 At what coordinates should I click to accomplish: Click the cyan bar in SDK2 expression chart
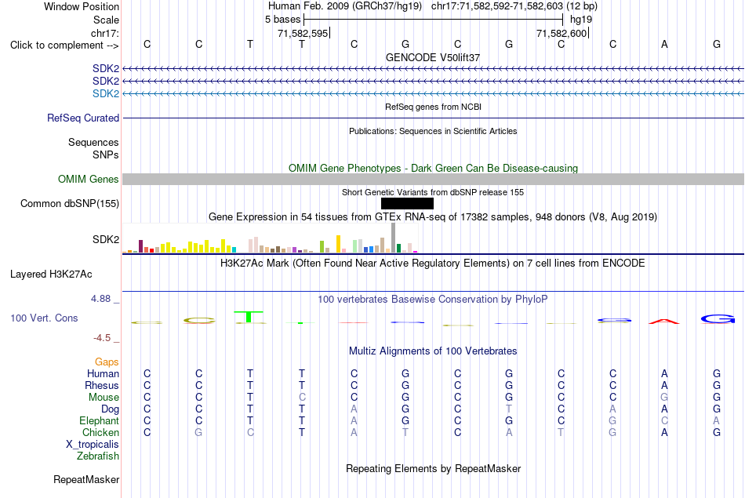coord(234,249)
